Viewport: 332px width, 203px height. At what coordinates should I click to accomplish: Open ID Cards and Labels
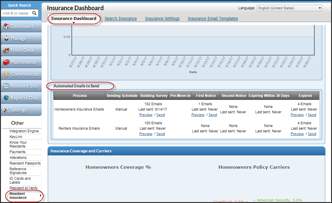(20, 180)
